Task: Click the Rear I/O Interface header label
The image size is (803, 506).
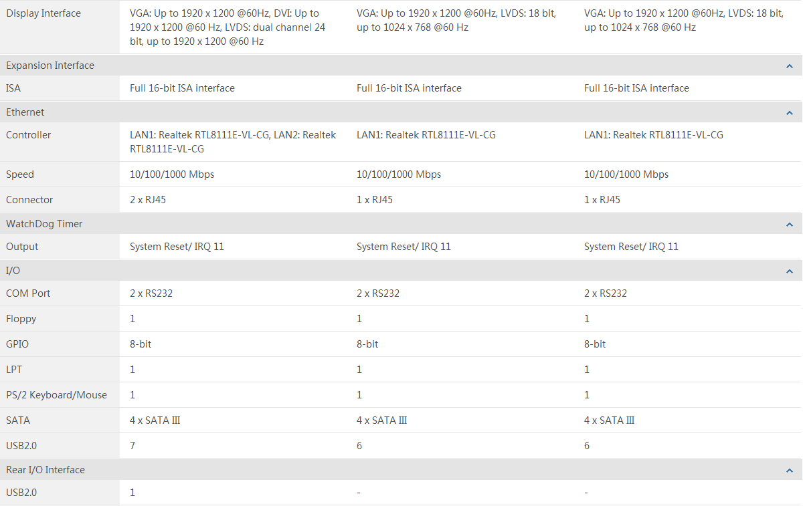Action: click(46, 470)
